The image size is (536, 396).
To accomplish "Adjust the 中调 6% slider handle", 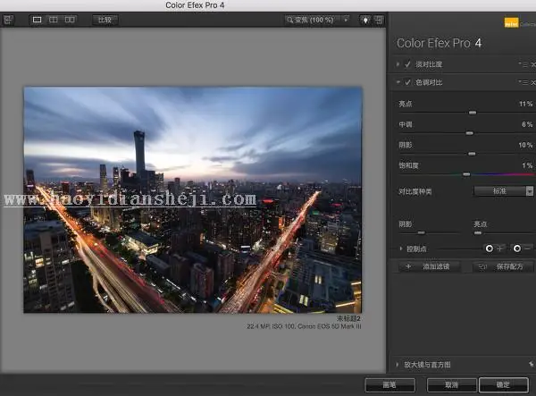I will (470, 133).
